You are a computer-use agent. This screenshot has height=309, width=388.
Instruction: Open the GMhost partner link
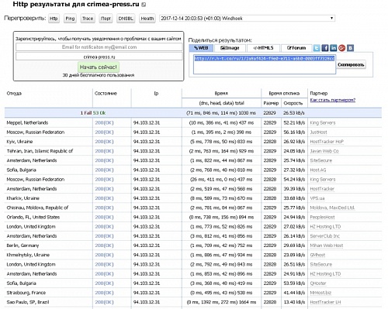click(x=317, y=255)
